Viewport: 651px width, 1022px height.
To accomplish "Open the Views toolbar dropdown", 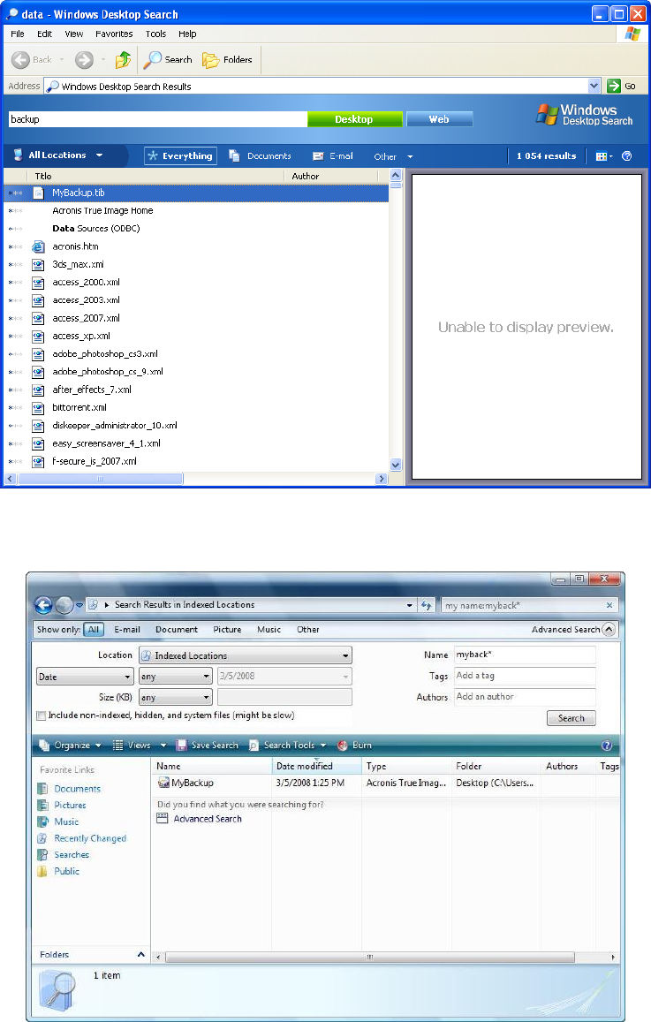I will coord(140,746).
